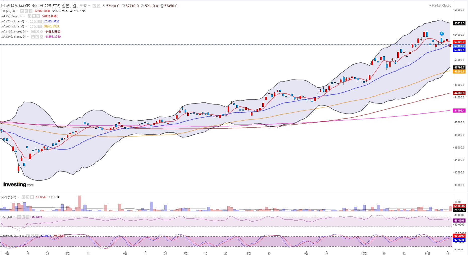Open MA (120, close, 0) settings gear

click(x=37, y=32)
